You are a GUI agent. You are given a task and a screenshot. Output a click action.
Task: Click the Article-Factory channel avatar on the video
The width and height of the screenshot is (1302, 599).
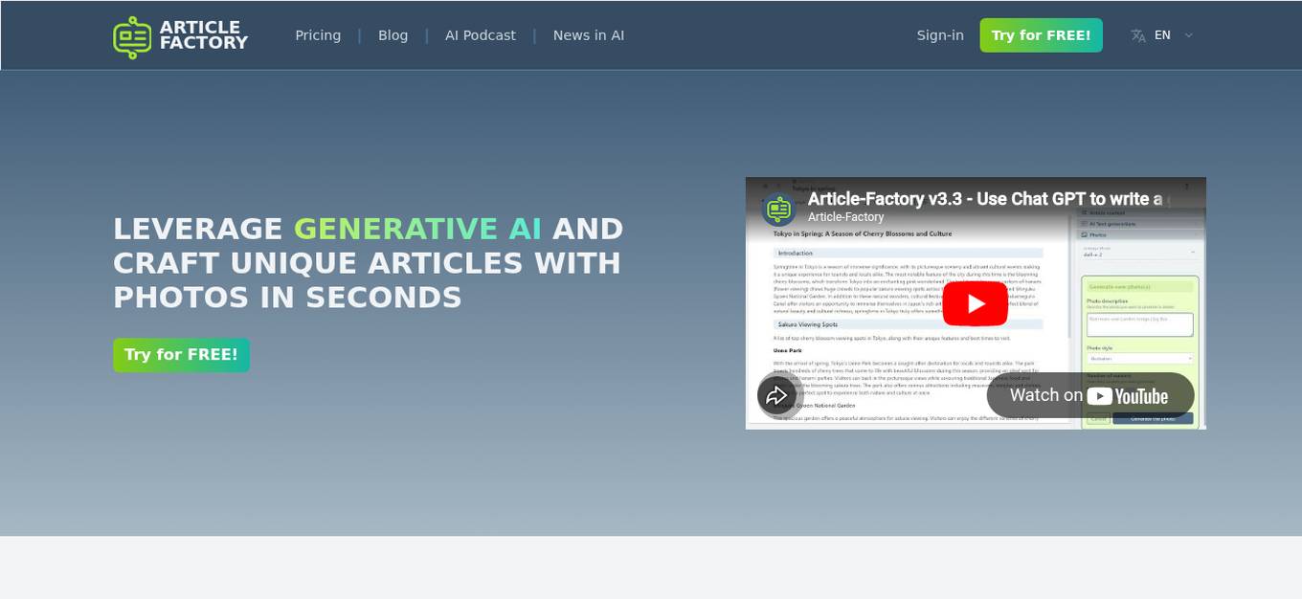point(778,209)
